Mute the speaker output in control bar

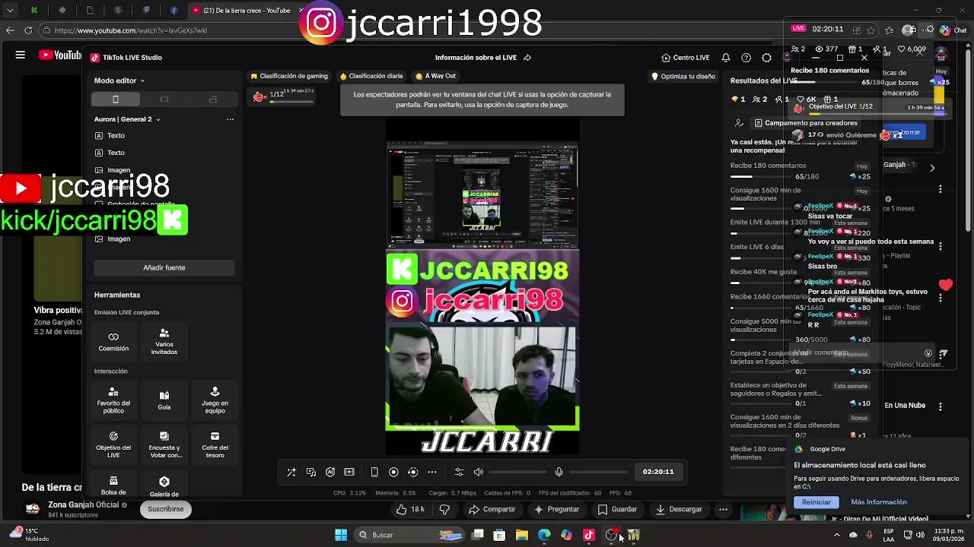click(x=479, y=472)
